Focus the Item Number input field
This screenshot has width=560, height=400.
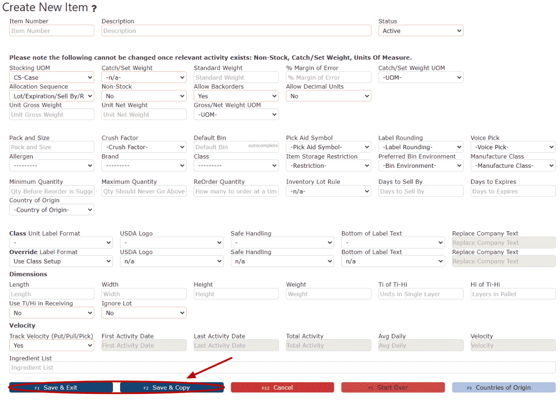pyautogui.click(x=51, y=31)
